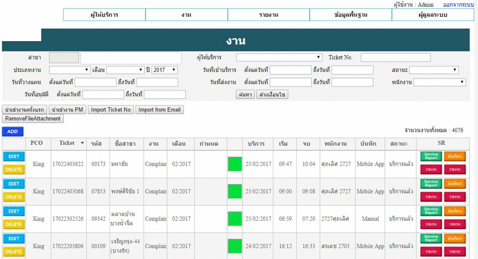The width and height of the screenshot is (478, 259).
Task: Click the ค้นหา search button
Action: (245, 95)
